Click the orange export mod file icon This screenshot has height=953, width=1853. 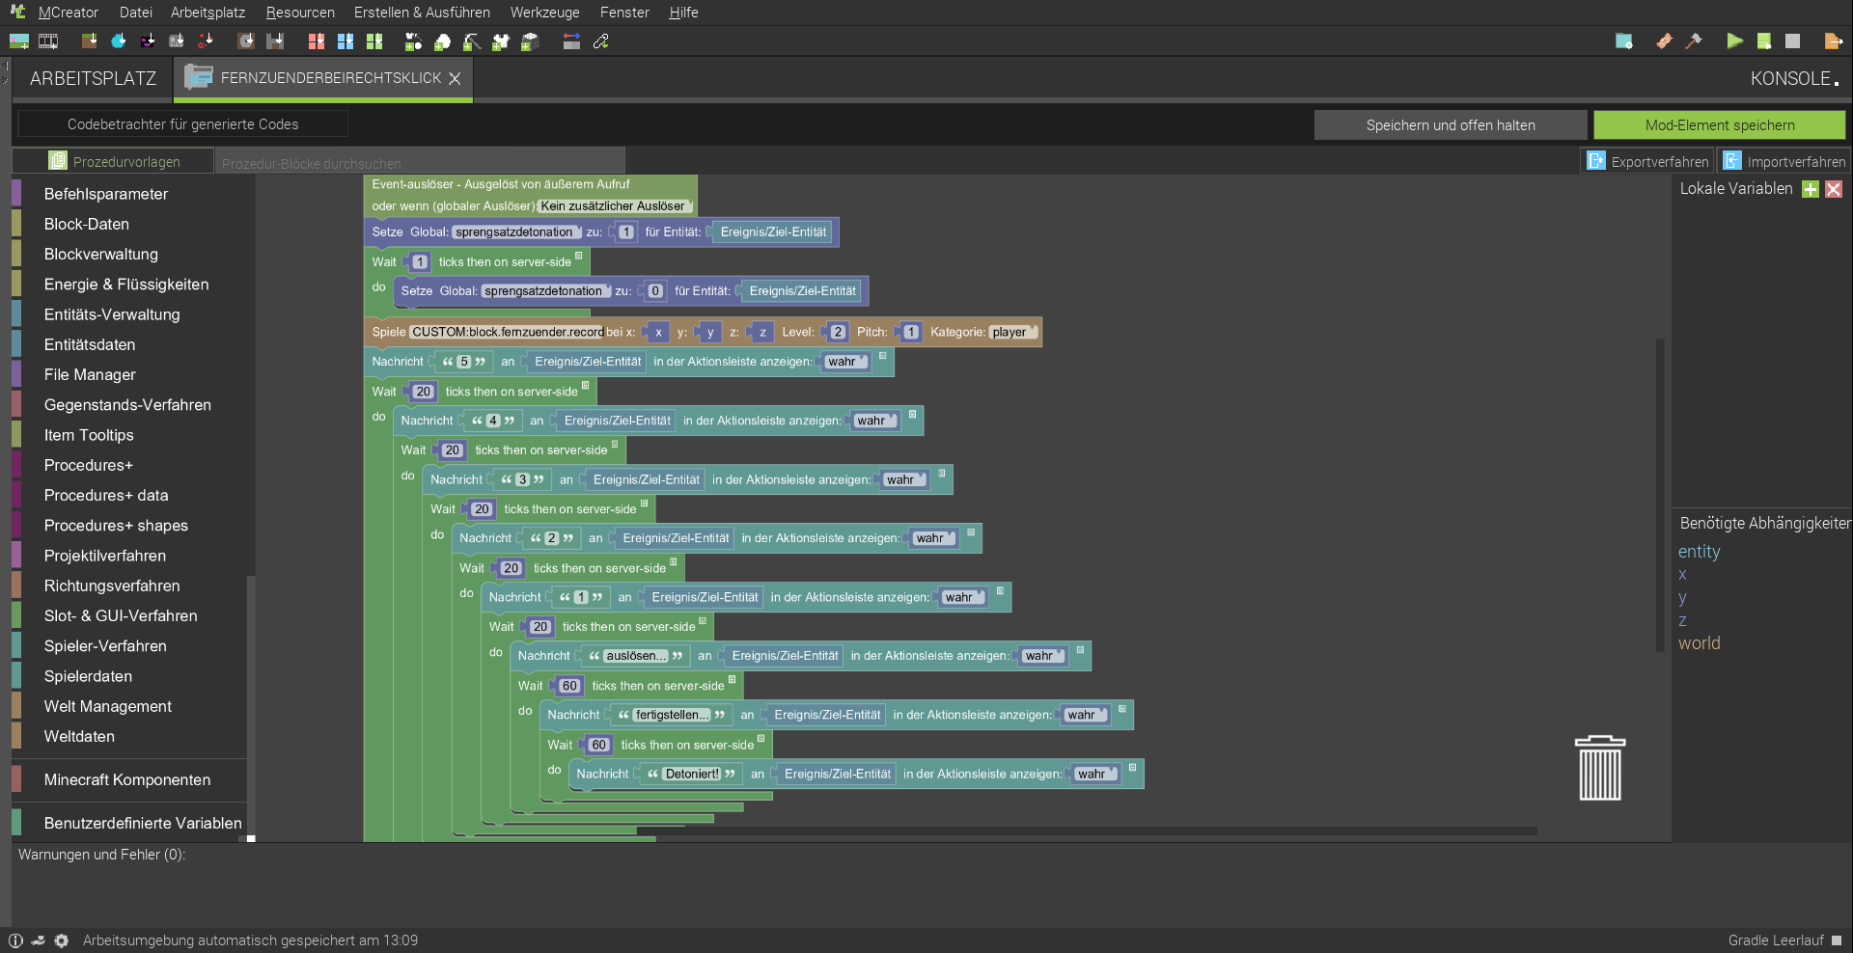pyautogui.click(x=1833, y=41)
